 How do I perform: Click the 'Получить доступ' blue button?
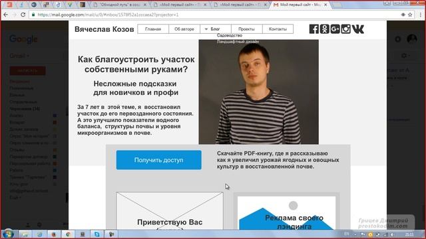[x=158, y=160]
